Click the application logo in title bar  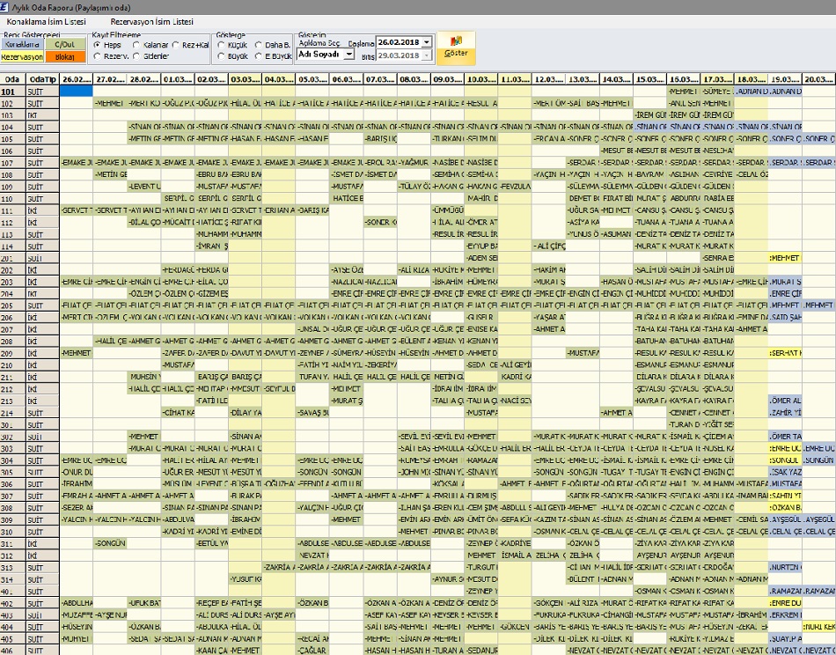click(4, 7)
